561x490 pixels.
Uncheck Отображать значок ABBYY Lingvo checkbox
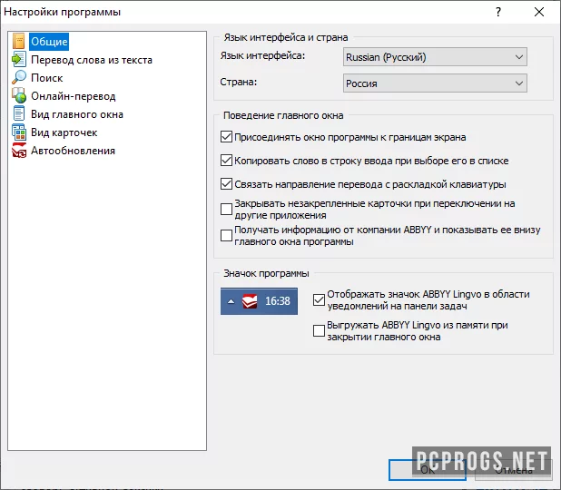click(319, 299)
